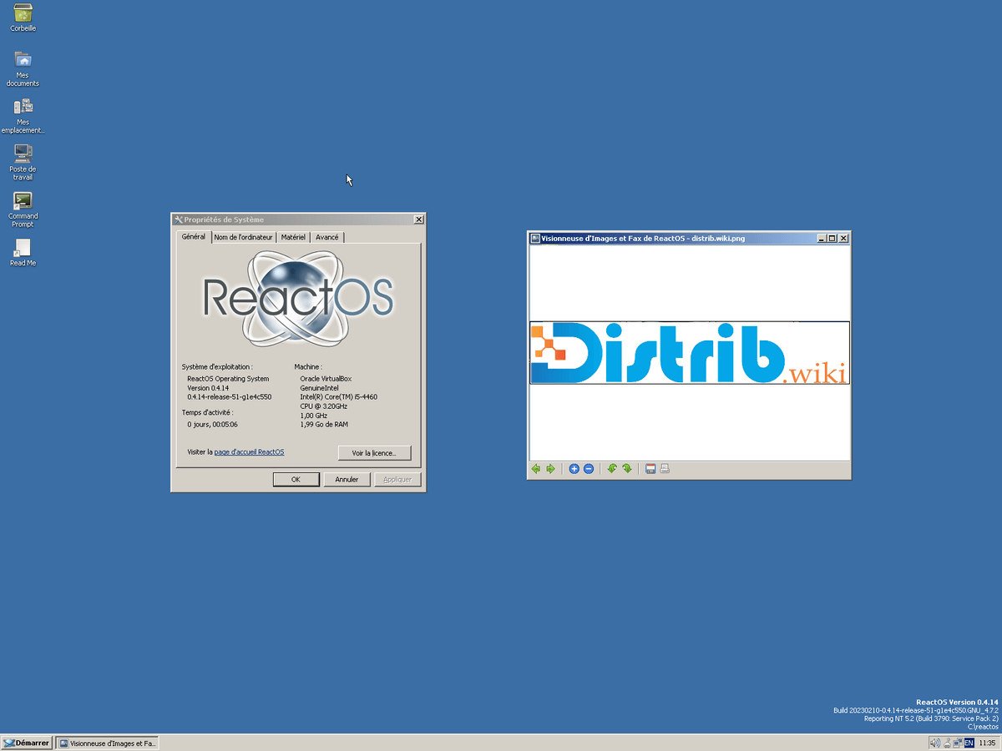1002x751 pixels.
Task: Rotate image counterclockwise in viewer
Action: 611,469
